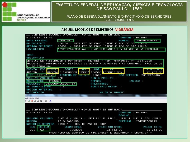Screen dimensions: 190x142
Task: Click VALOR UNITARIO 23.752,30
Action: point(114,130)
